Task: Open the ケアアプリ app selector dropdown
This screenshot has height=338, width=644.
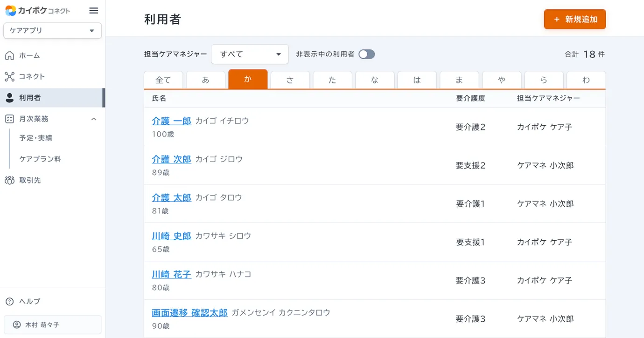Action: coord(52,31)
